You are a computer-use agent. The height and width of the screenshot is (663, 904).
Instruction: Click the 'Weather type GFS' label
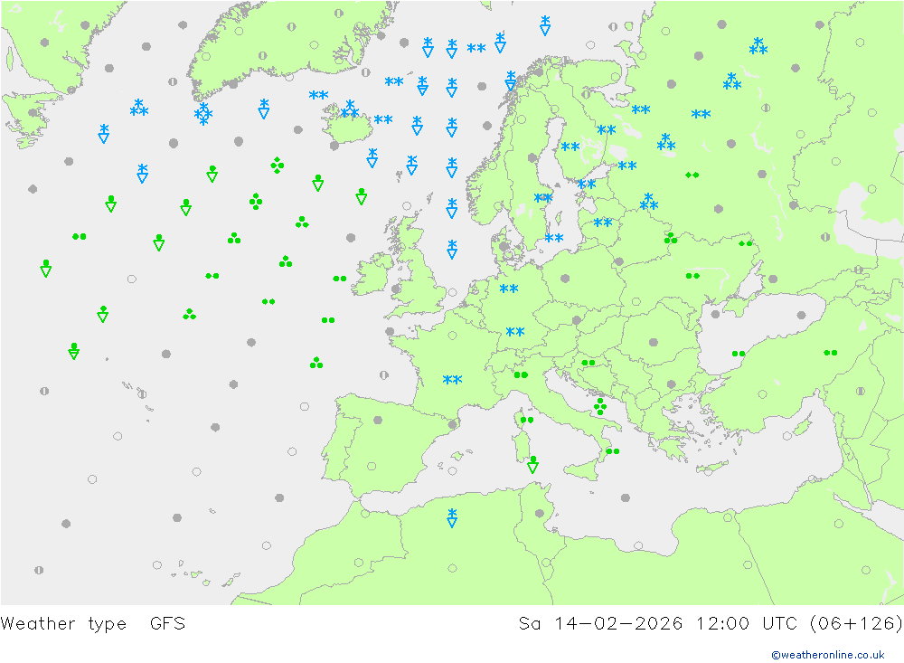[93, 624]
